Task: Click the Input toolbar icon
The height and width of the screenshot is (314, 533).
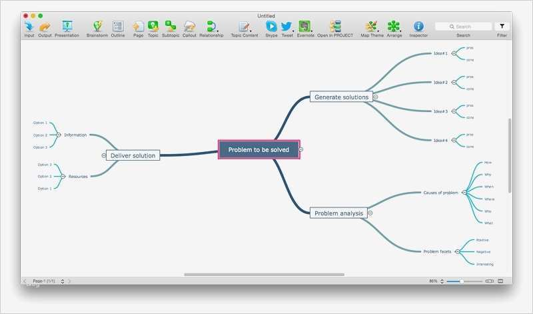Action: [29, 26]
